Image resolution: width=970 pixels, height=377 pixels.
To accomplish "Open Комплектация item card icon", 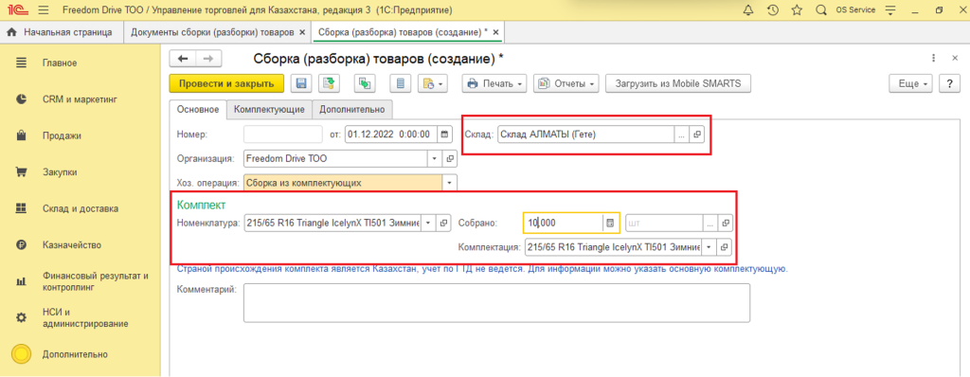I will coord(725,247).
